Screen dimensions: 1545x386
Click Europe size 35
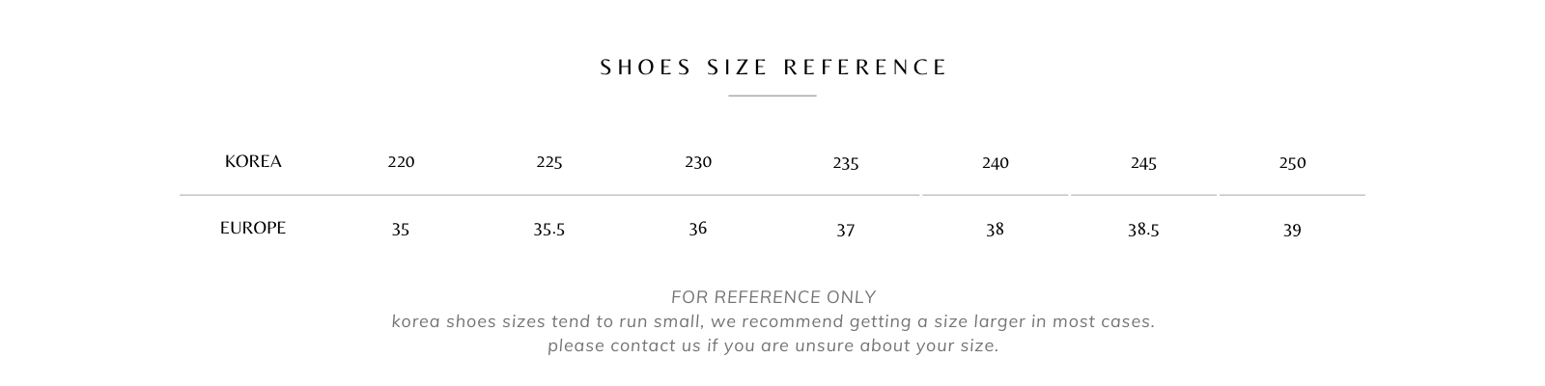[x=401, y=230]
